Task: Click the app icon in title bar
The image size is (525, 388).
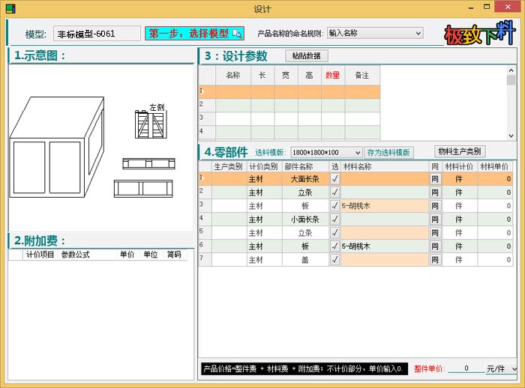Action: coord(10,9)
